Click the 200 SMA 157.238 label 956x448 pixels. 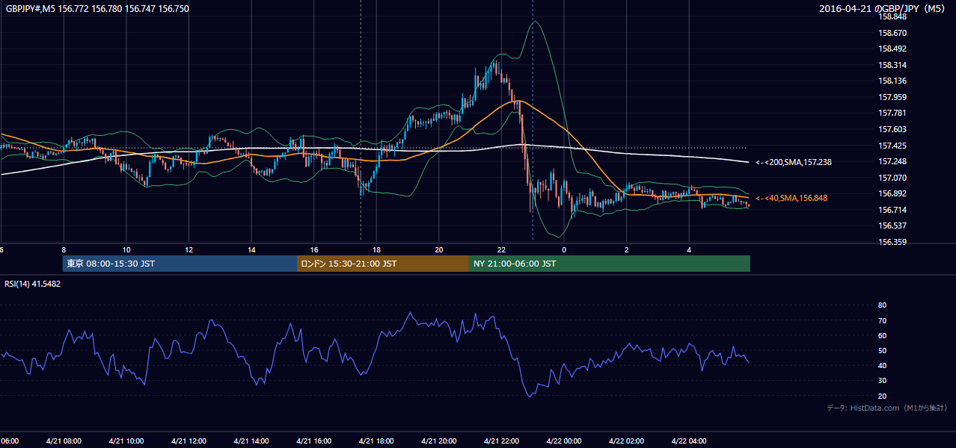794,162
